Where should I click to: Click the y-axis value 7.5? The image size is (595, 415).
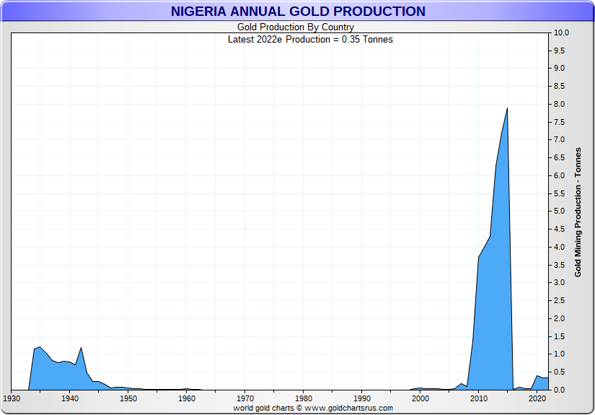pyautogui.click(x=560, y=122)
